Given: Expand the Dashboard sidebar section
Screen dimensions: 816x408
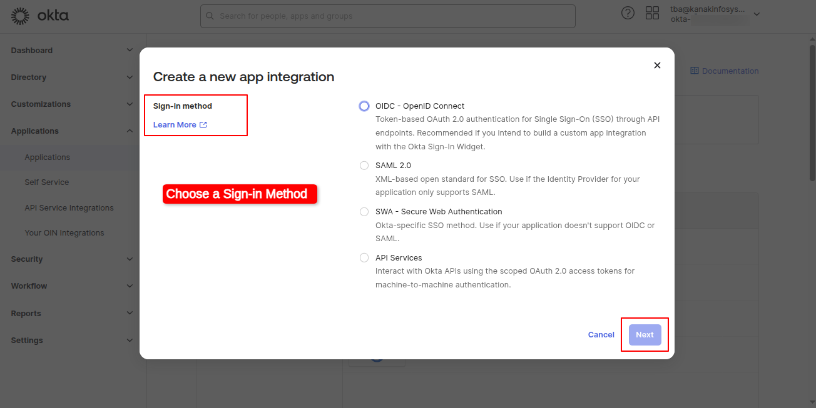Looking at the screenshot, I should click(130, 50).
